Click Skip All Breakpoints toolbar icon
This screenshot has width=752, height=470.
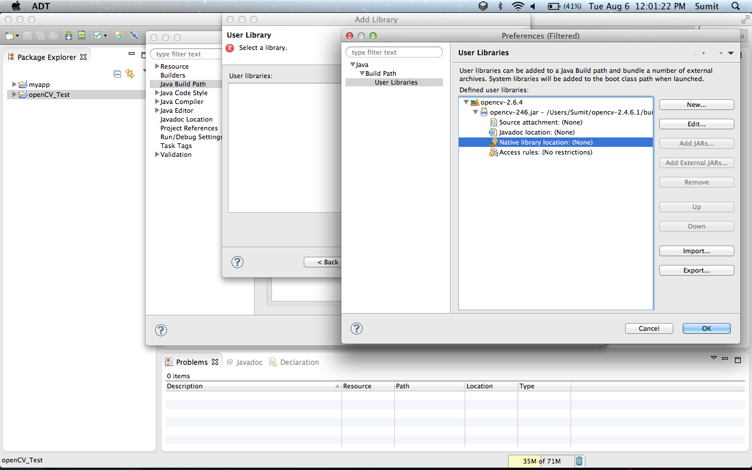tap(135, 35)
